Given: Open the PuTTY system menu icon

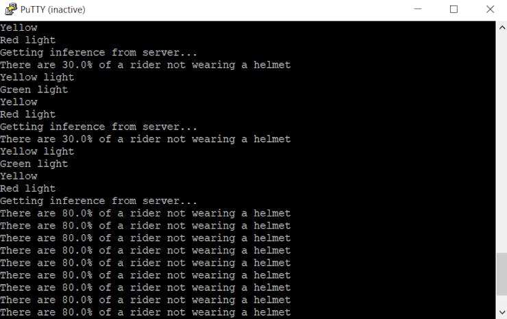Looking at the screenshot, I should pos(11,9).
